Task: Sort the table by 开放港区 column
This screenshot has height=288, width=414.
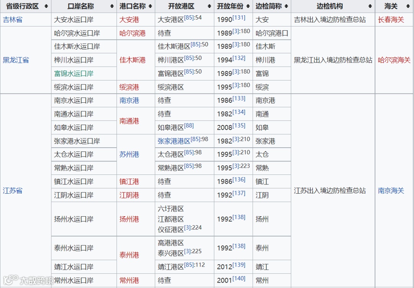Action: click(209, 6)
